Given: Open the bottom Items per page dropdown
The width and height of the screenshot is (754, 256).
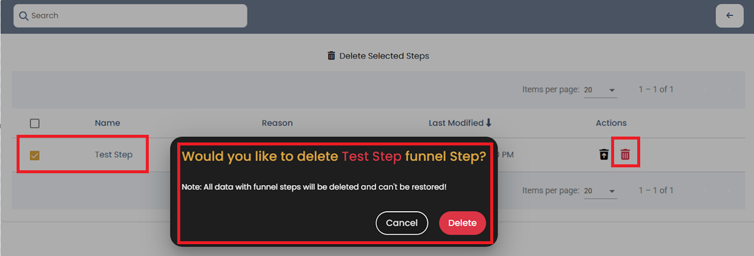Looking at the screenshot, I should click(x=600, y=191).
